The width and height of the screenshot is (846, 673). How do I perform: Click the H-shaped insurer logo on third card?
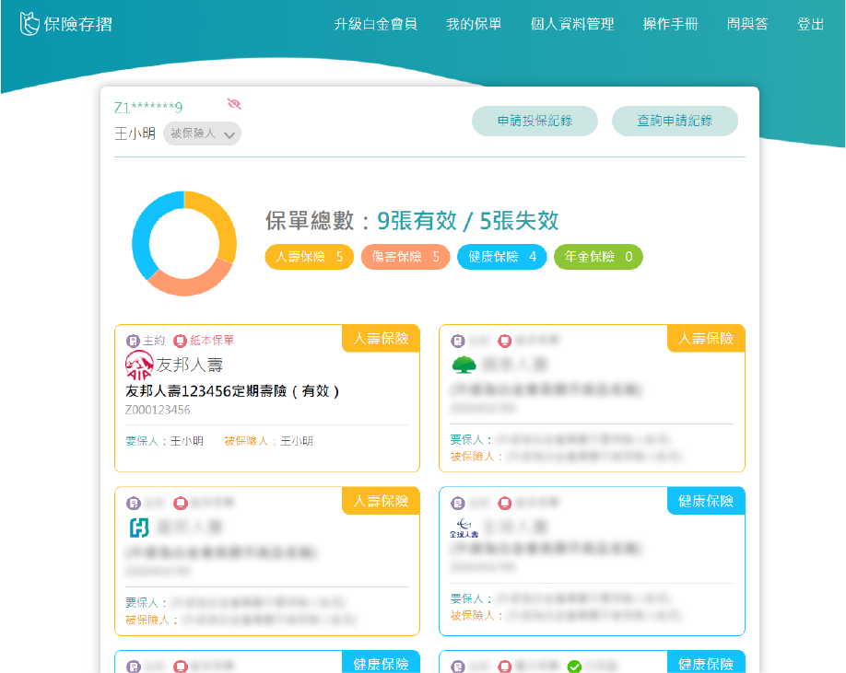[138, 526]
